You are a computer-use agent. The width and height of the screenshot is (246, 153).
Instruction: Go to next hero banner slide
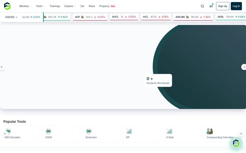tap(244, 67)
